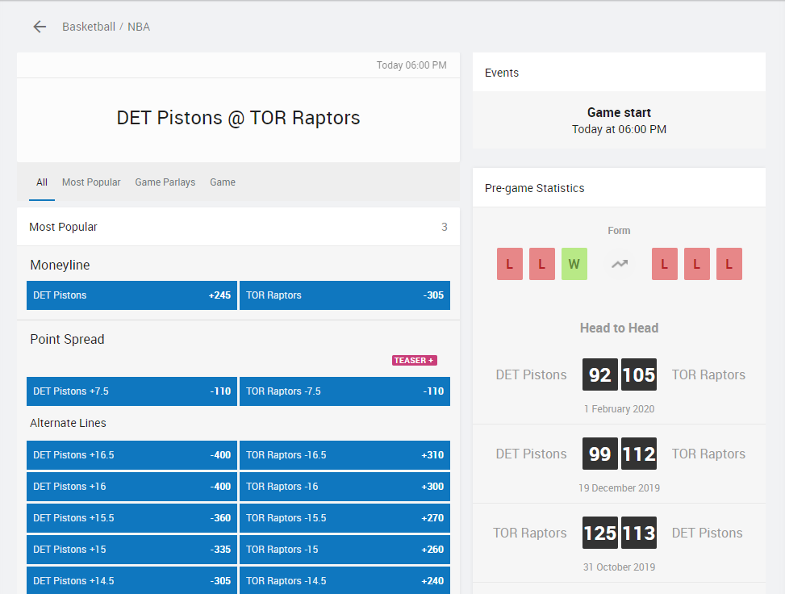Select TOR Raptors -16.5 at +310
The image size is (785, 594).
point(345,454)
